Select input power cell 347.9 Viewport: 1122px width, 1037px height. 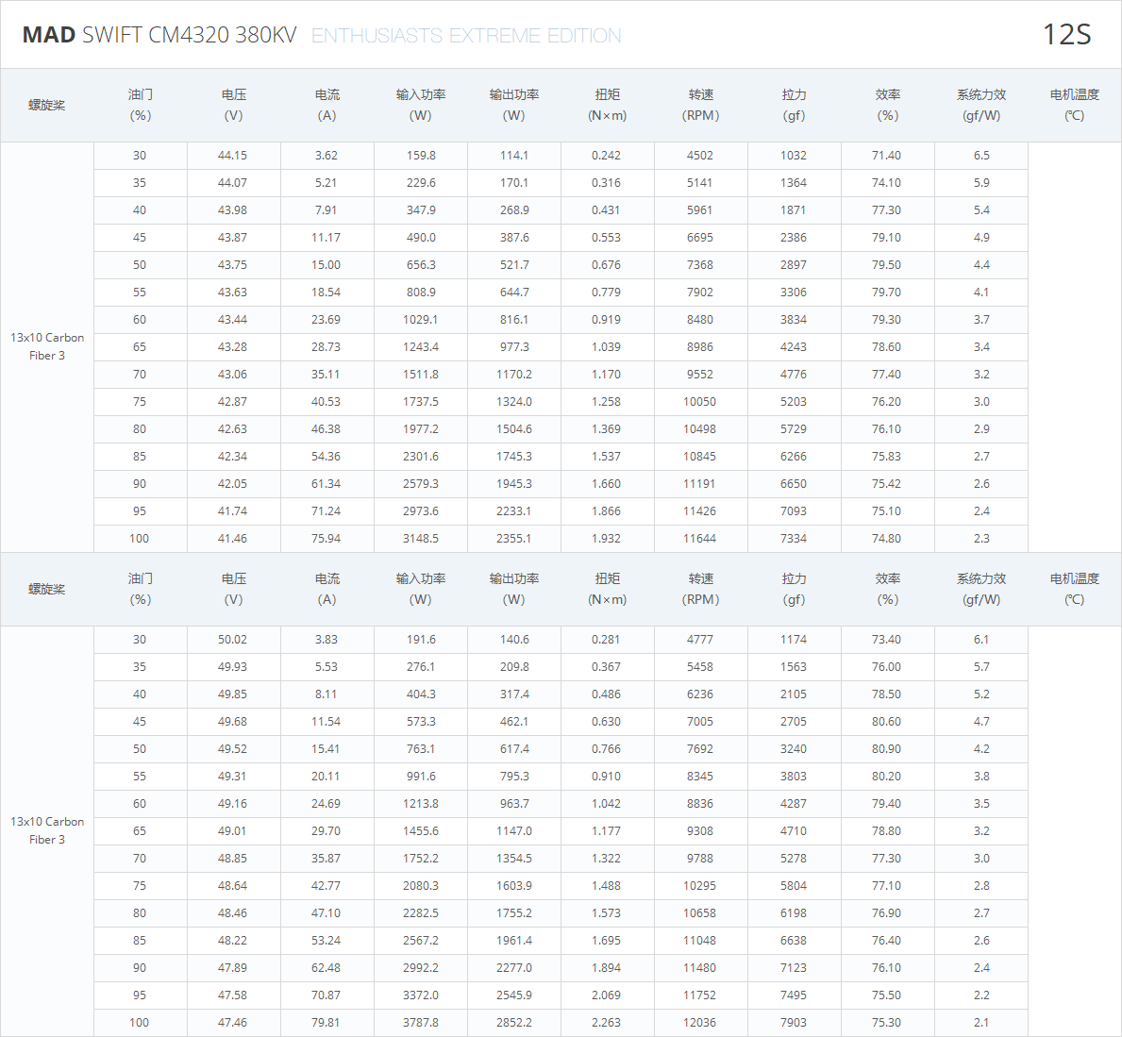pyautogui.click(x=421, y=210)
